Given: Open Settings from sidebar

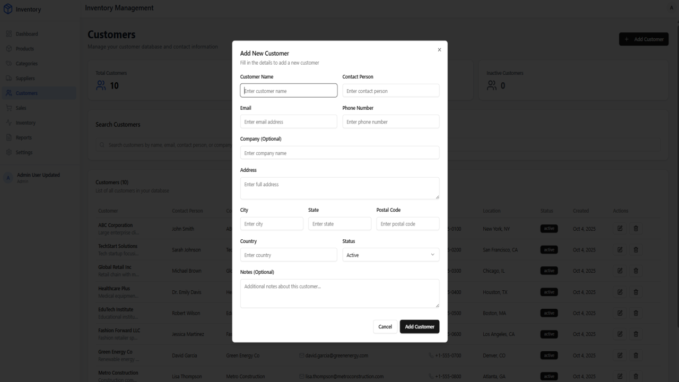Looking at the screenshot, I should (38, 152).
